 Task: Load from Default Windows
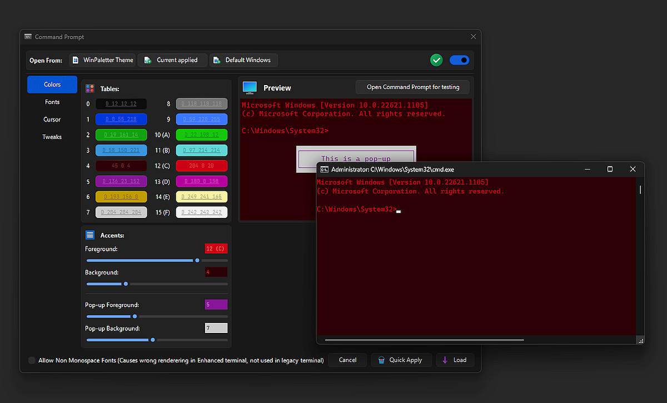pos(243,60)
